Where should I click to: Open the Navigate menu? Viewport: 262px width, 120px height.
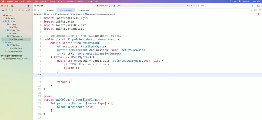(44, 1)
